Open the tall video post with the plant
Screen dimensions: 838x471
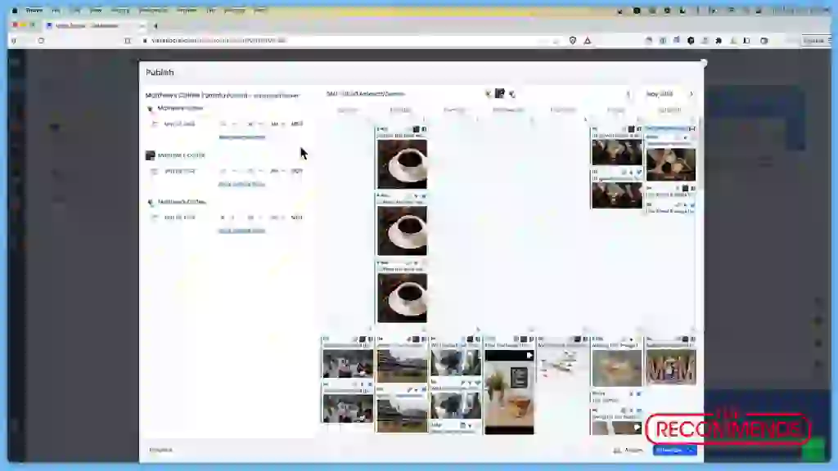pyautogui.click(x=509, y=392)
